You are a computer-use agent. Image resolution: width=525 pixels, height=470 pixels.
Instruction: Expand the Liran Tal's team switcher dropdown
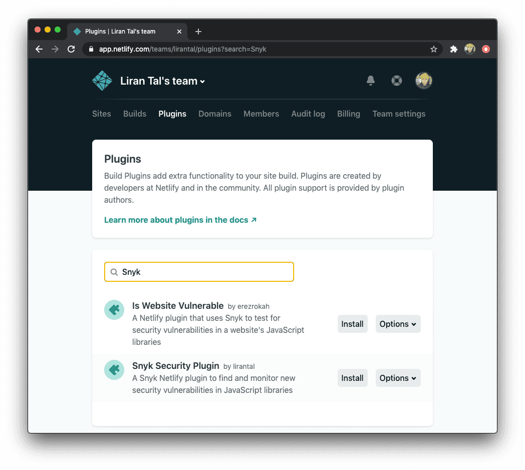point(162,81)
